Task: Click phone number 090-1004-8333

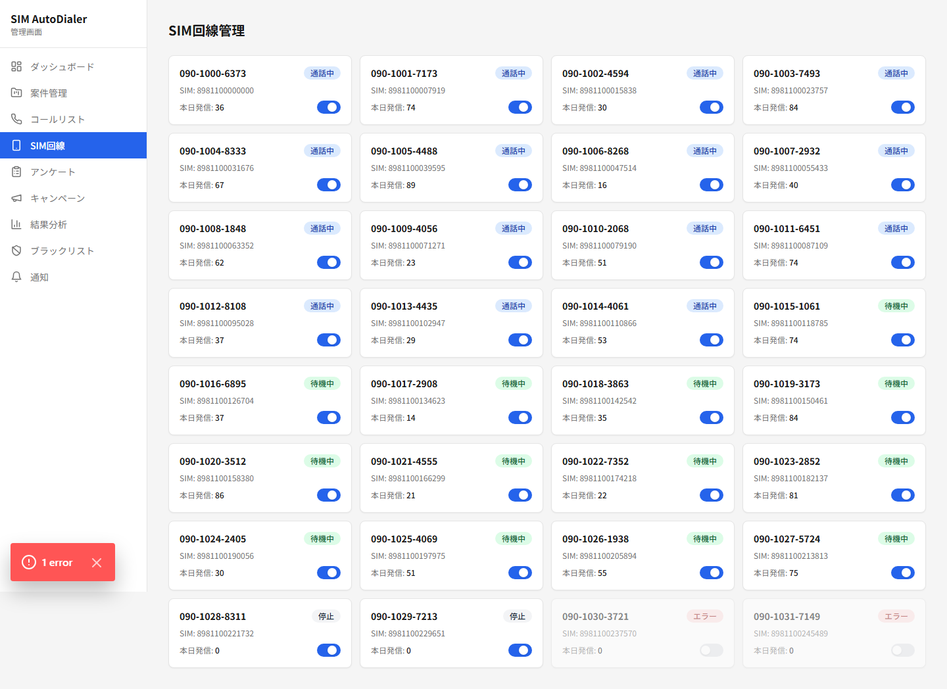Action: [212, 151]
